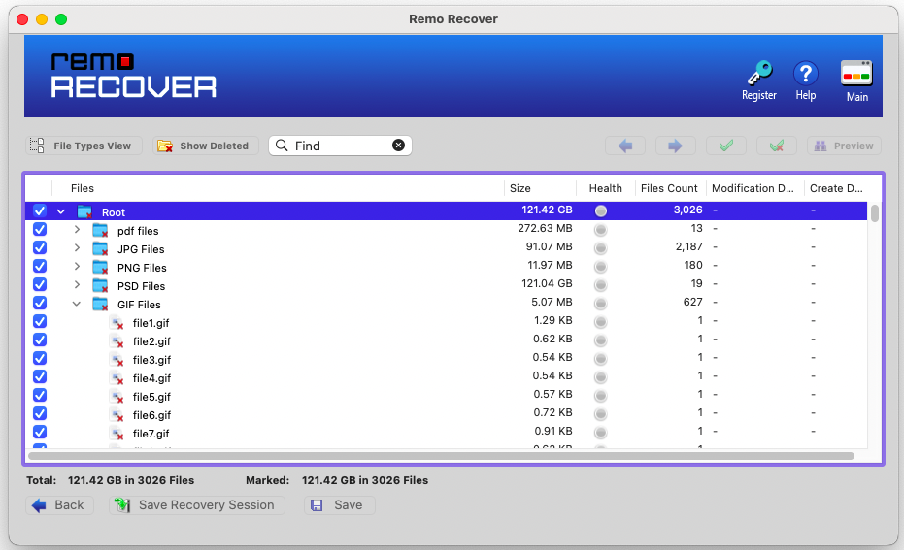Click the green checkmark toolbar icon
This screenshot has height=550, width=904.
[726, 146]
